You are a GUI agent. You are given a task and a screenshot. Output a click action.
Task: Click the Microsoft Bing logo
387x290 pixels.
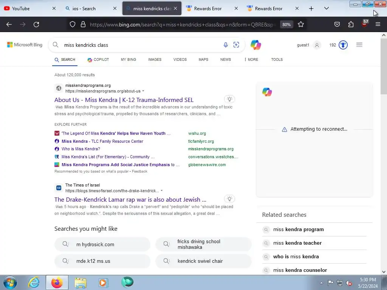pos(25,45)
